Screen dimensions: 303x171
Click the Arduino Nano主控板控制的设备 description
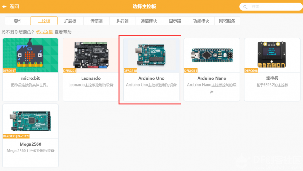(212, 88)
